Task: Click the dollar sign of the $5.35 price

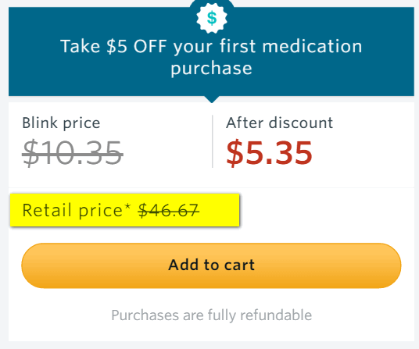Action: (235, 153)
